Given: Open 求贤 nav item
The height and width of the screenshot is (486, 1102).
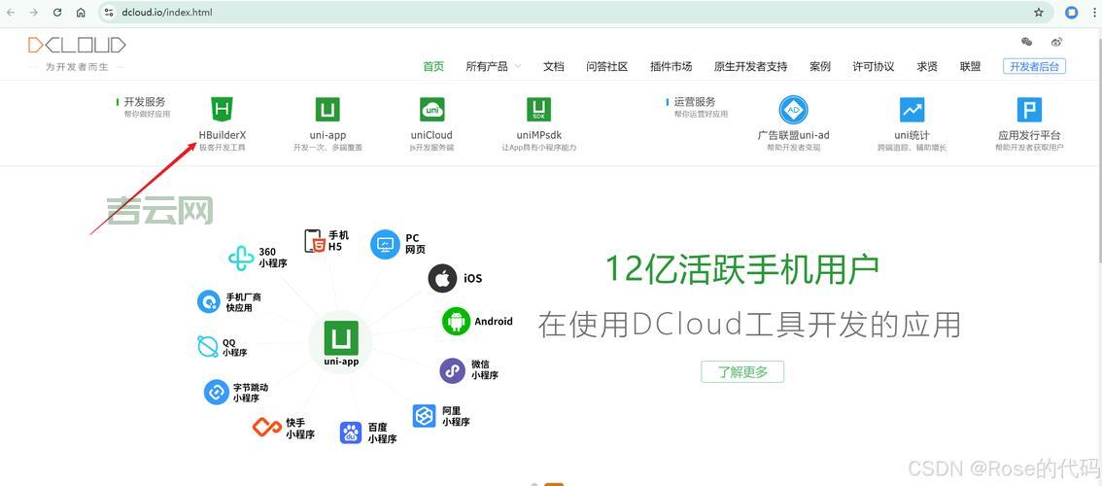Looking at the screenshot, I should [x=927, y=67].
